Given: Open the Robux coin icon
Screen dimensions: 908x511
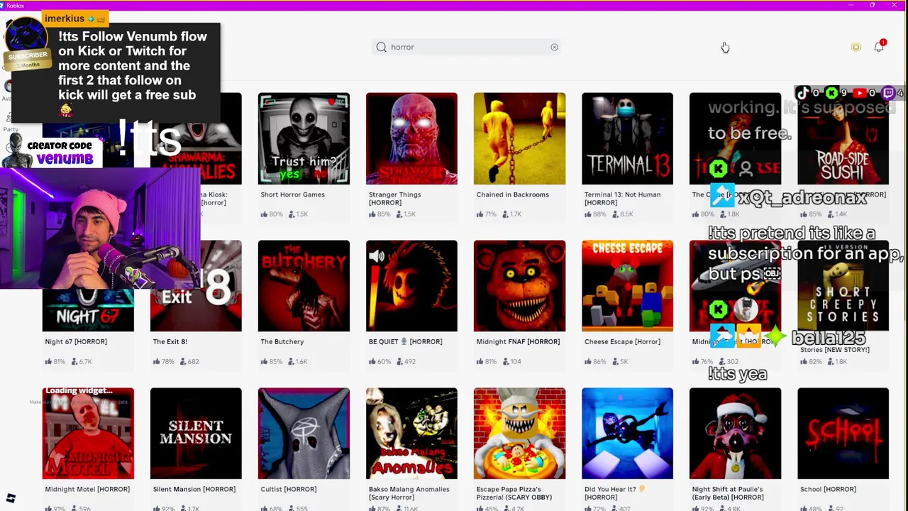Looking at the screenshot, I should point(856,48).
